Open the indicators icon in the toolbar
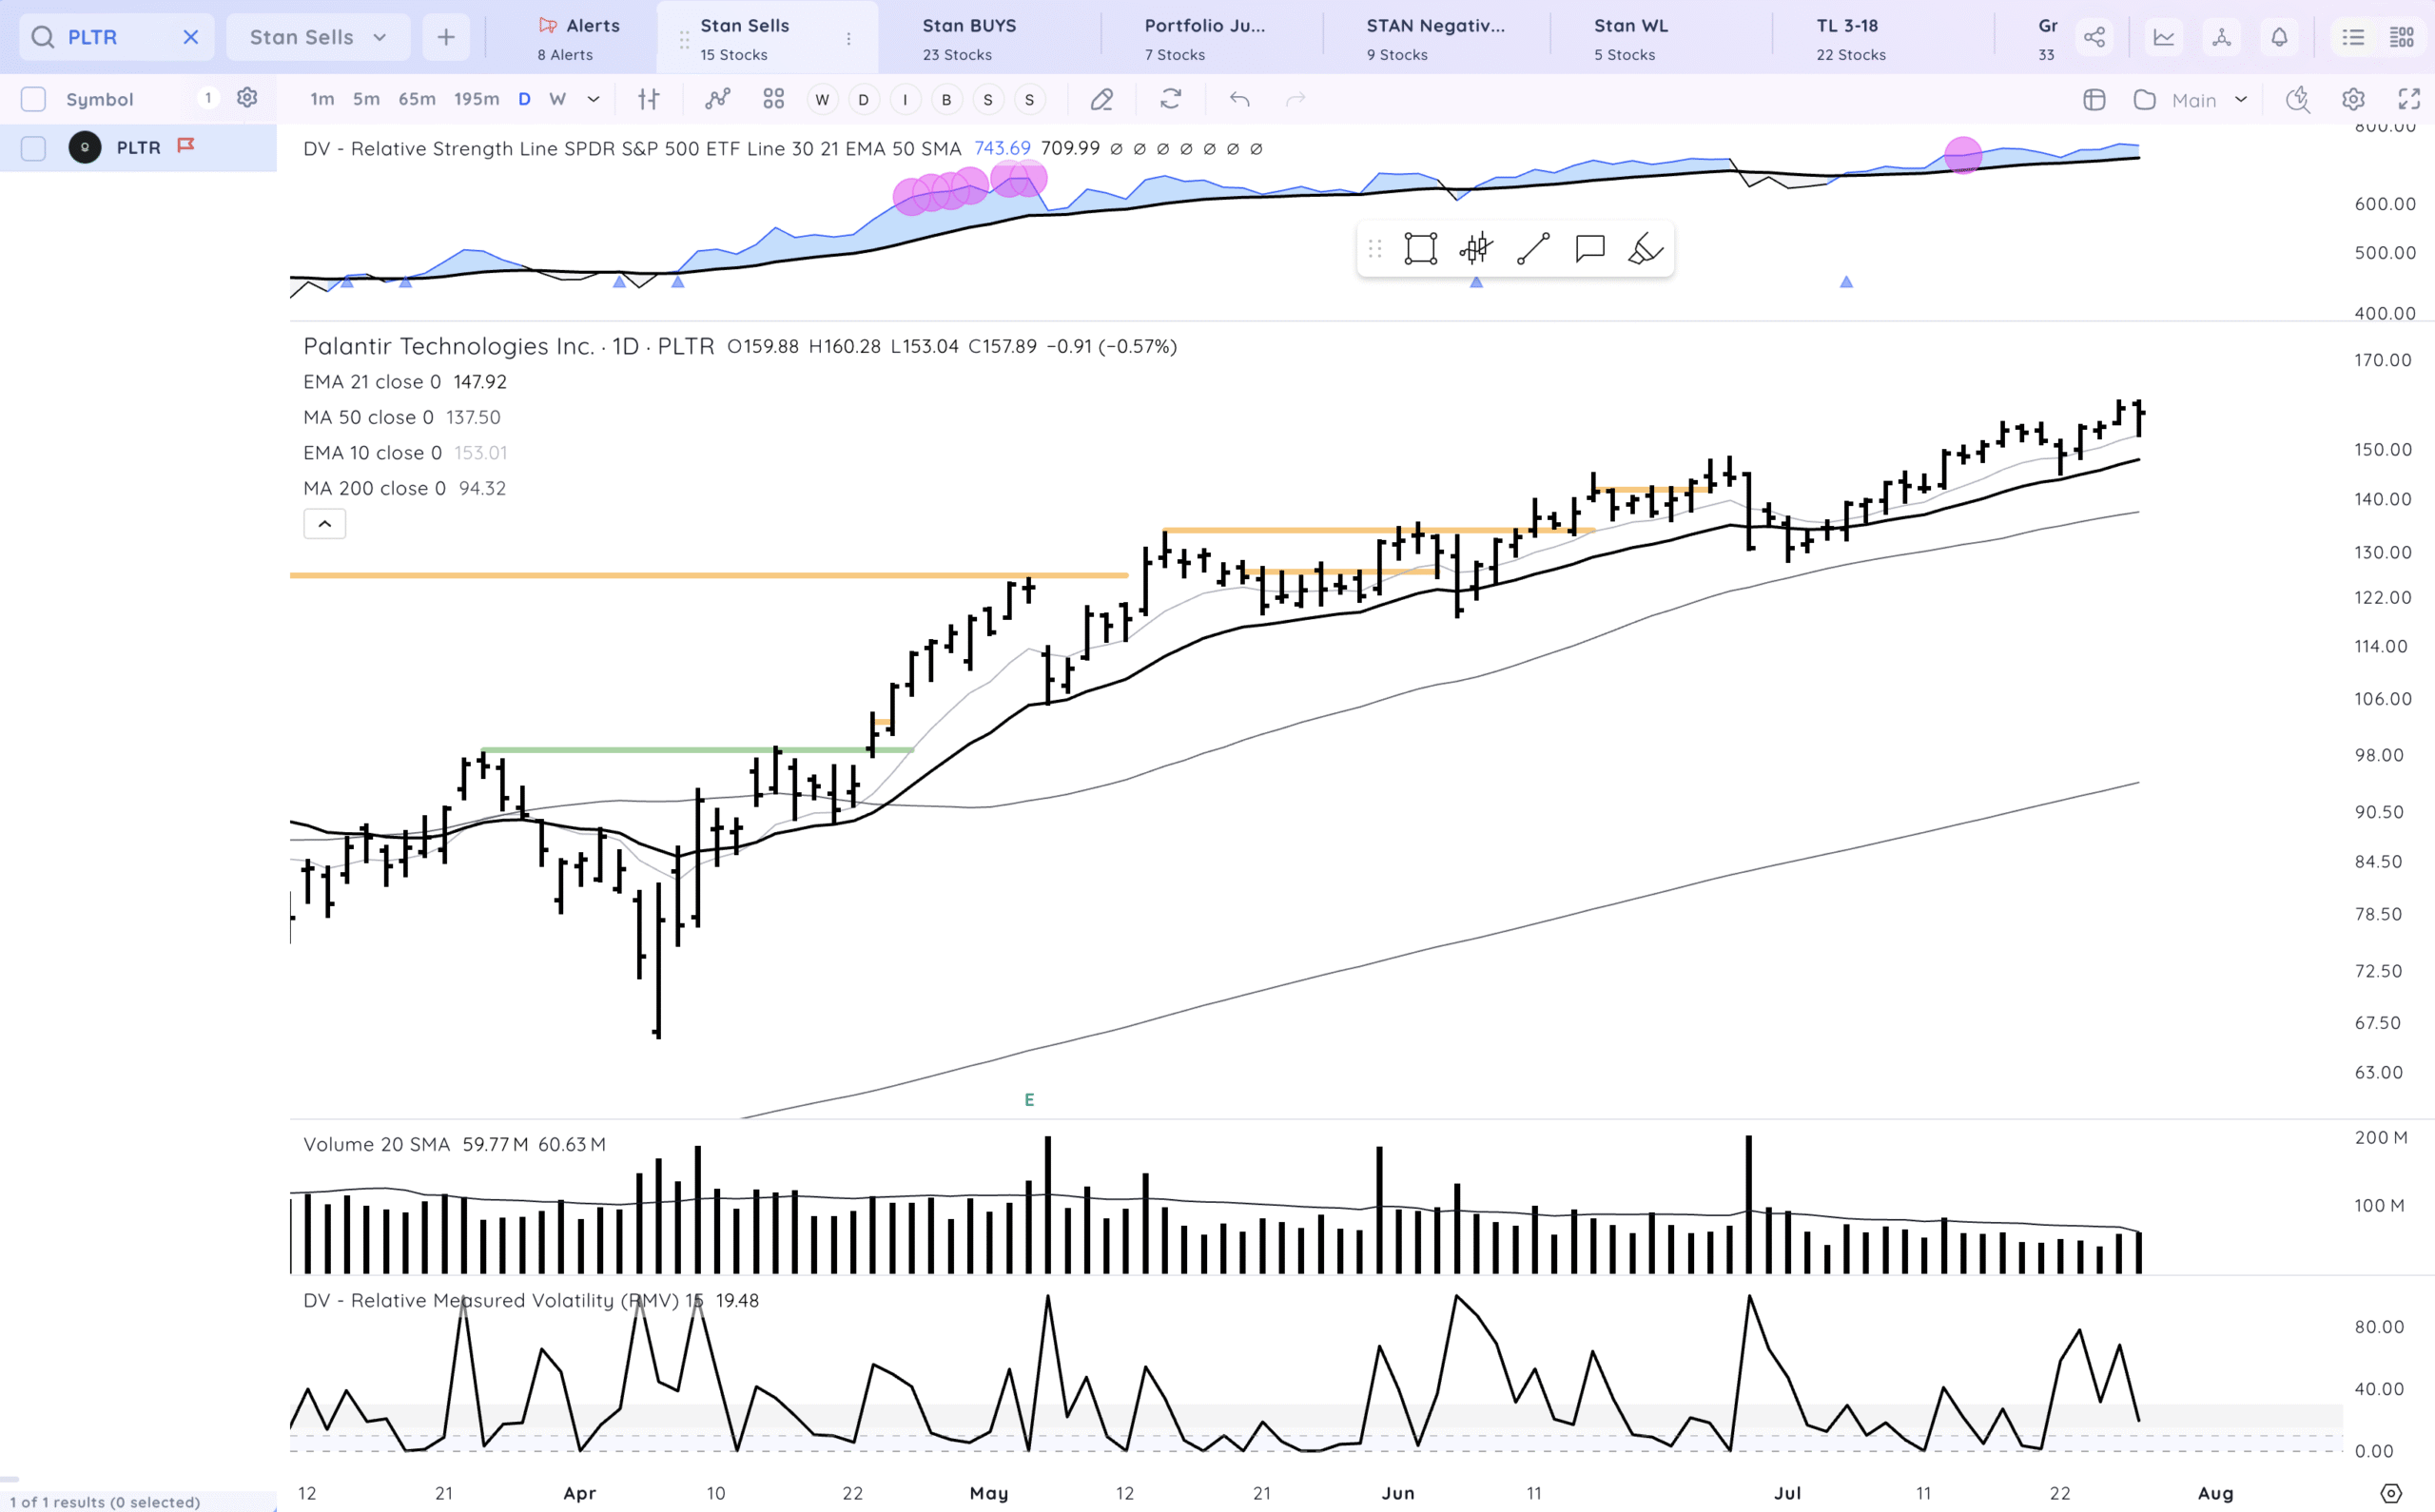The image size is (2435, 1512). pos(717,99)
